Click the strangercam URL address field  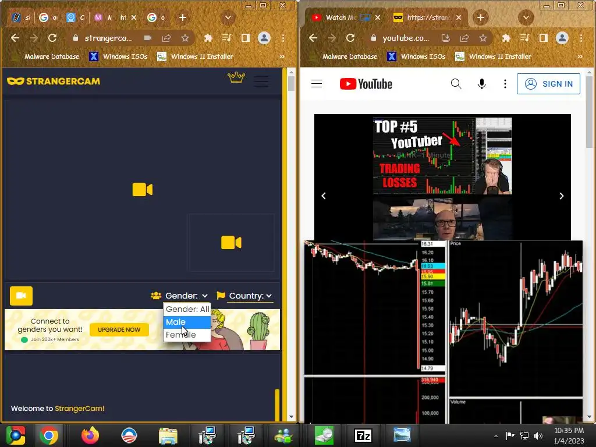coord(108,38)
